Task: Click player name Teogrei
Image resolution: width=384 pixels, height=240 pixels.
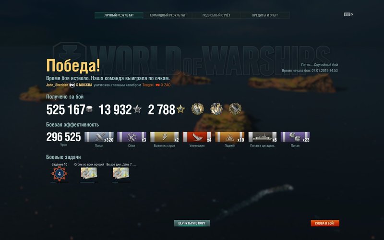Action: click(148, 85)
